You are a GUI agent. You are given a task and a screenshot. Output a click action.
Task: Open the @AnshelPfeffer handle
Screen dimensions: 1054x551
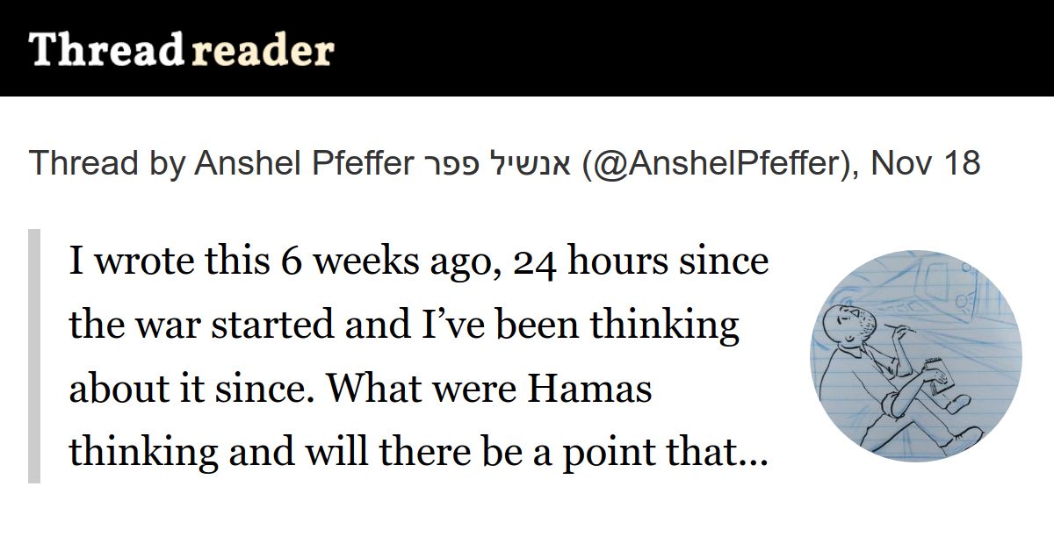coord(718,163)
